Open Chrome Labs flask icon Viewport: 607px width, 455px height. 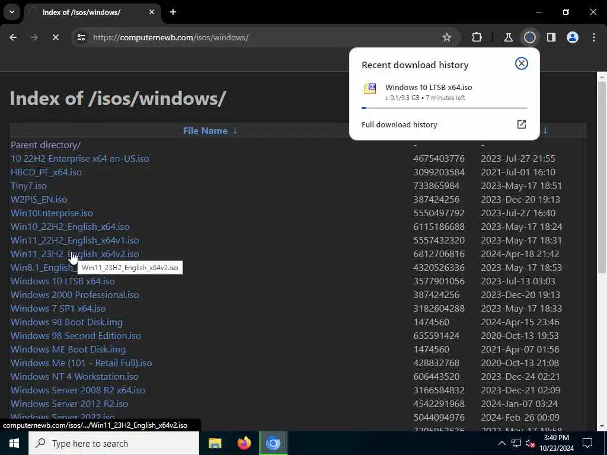tap(508, 37)
